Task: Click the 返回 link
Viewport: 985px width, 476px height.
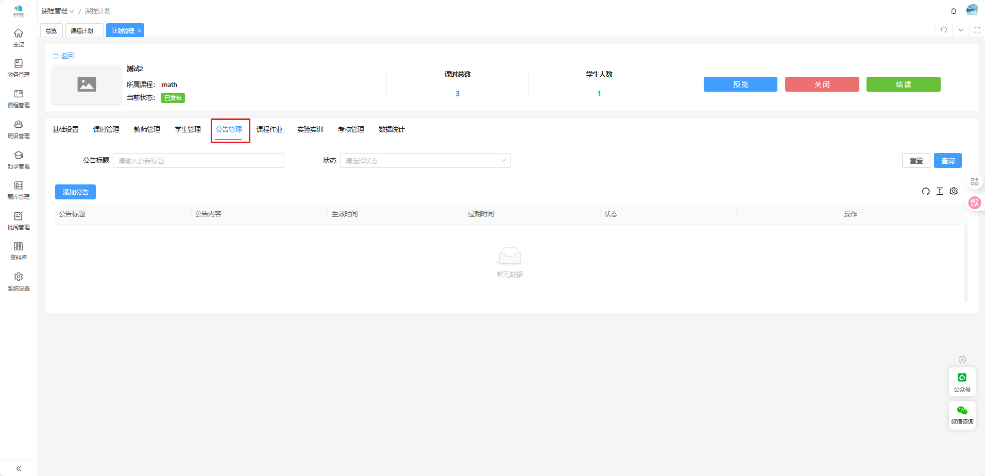Action: pos(63,56)
